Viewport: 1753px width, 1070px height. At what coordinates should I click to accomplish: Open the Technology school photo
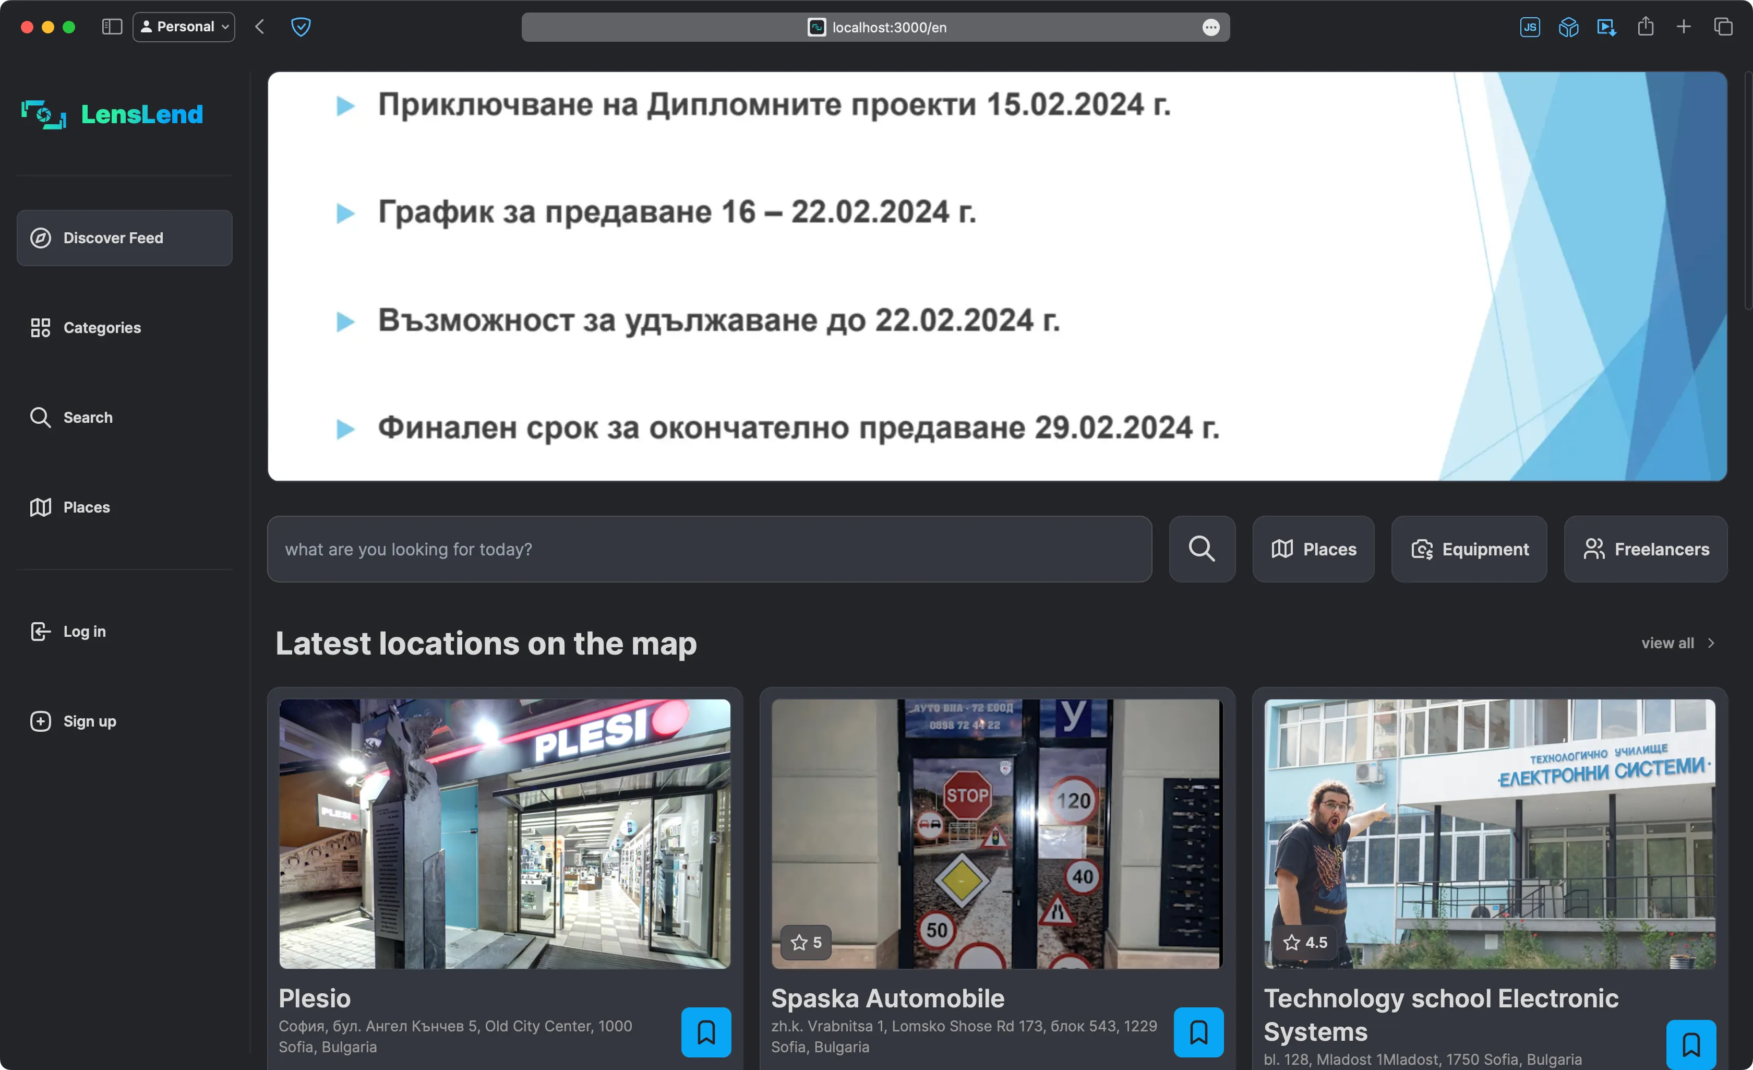click(1489, 834)
